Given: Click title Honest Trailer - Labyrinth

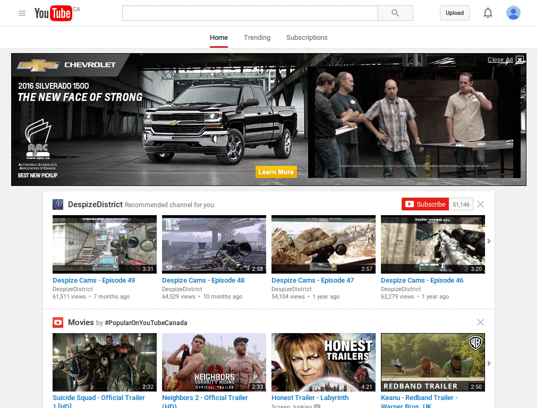Looking at the screenshot, I should point(310,398).
